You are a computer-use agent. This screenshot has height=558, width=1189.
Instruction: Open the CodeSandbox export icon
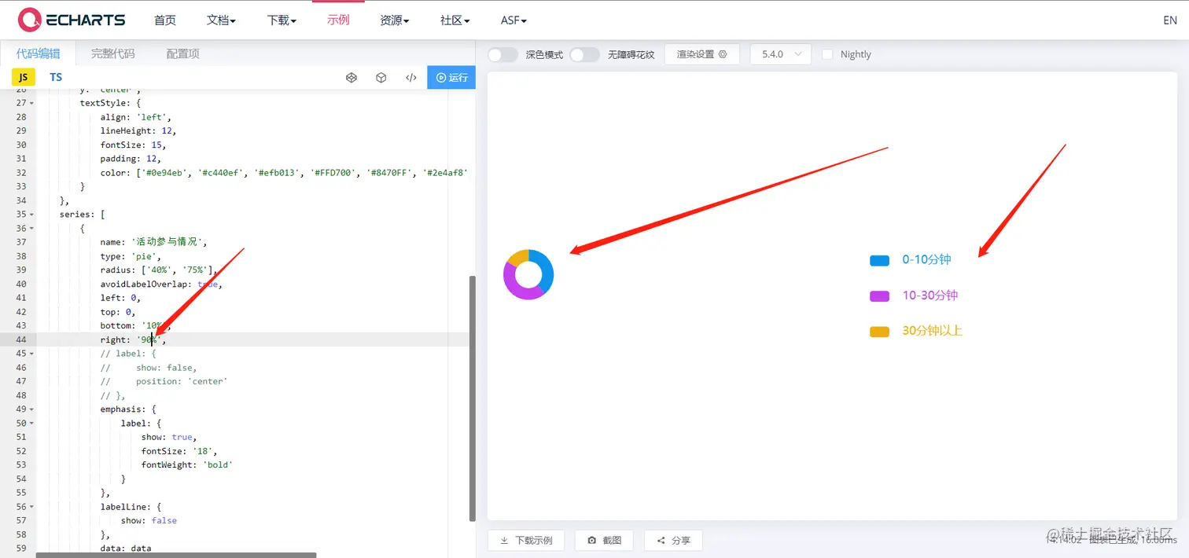pyautogui.click(x=381, y=77)
